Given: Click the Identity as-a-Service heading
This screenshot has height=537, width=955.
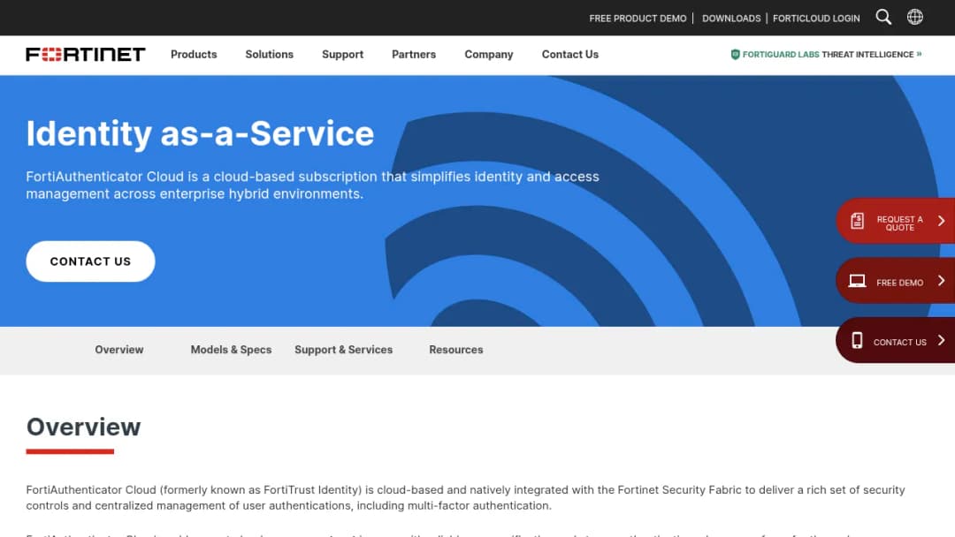Looking at the screenshot, I should (x=200, y=133).
